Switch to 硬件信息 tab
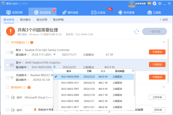Image resolution: width=173 pixels, height=115 pixels. coord(70,12)
